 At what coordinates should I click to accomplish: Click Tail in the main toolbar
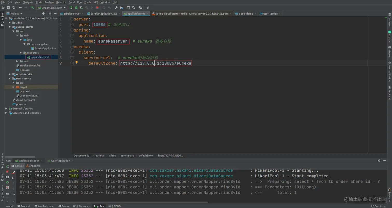pyautogui.click(x=147, y=8)
